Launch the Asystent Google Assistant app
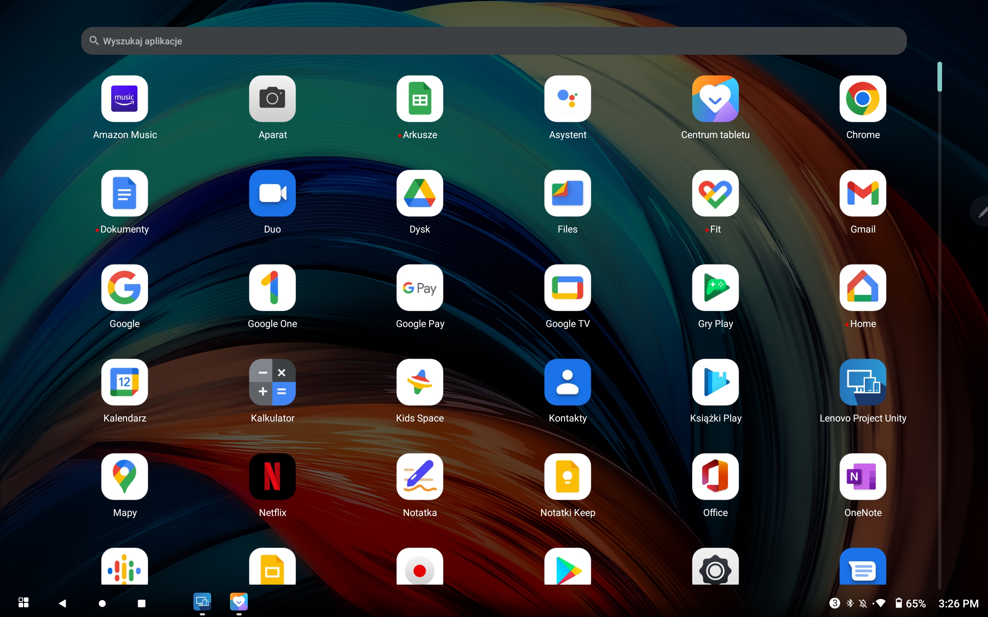 567,99
